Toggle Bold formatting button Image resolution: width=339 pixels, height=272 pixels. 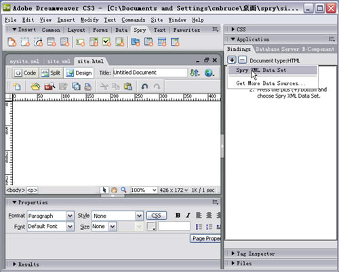[178, 215]
